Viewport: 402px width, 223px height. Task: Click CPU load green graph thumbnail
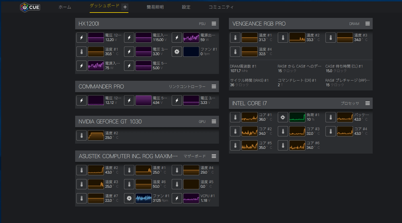(x=297, y=117)
